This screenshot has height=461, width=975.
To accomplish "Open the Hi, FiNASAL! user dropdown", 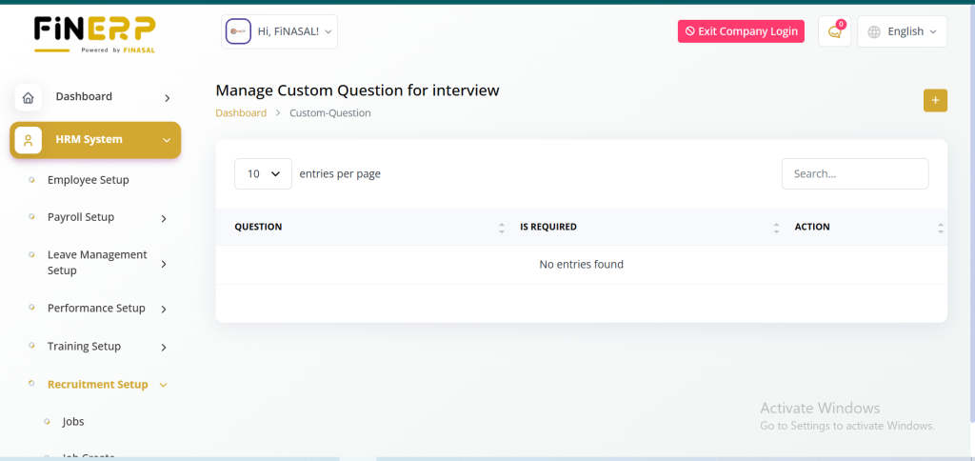I will click(293, 31).
